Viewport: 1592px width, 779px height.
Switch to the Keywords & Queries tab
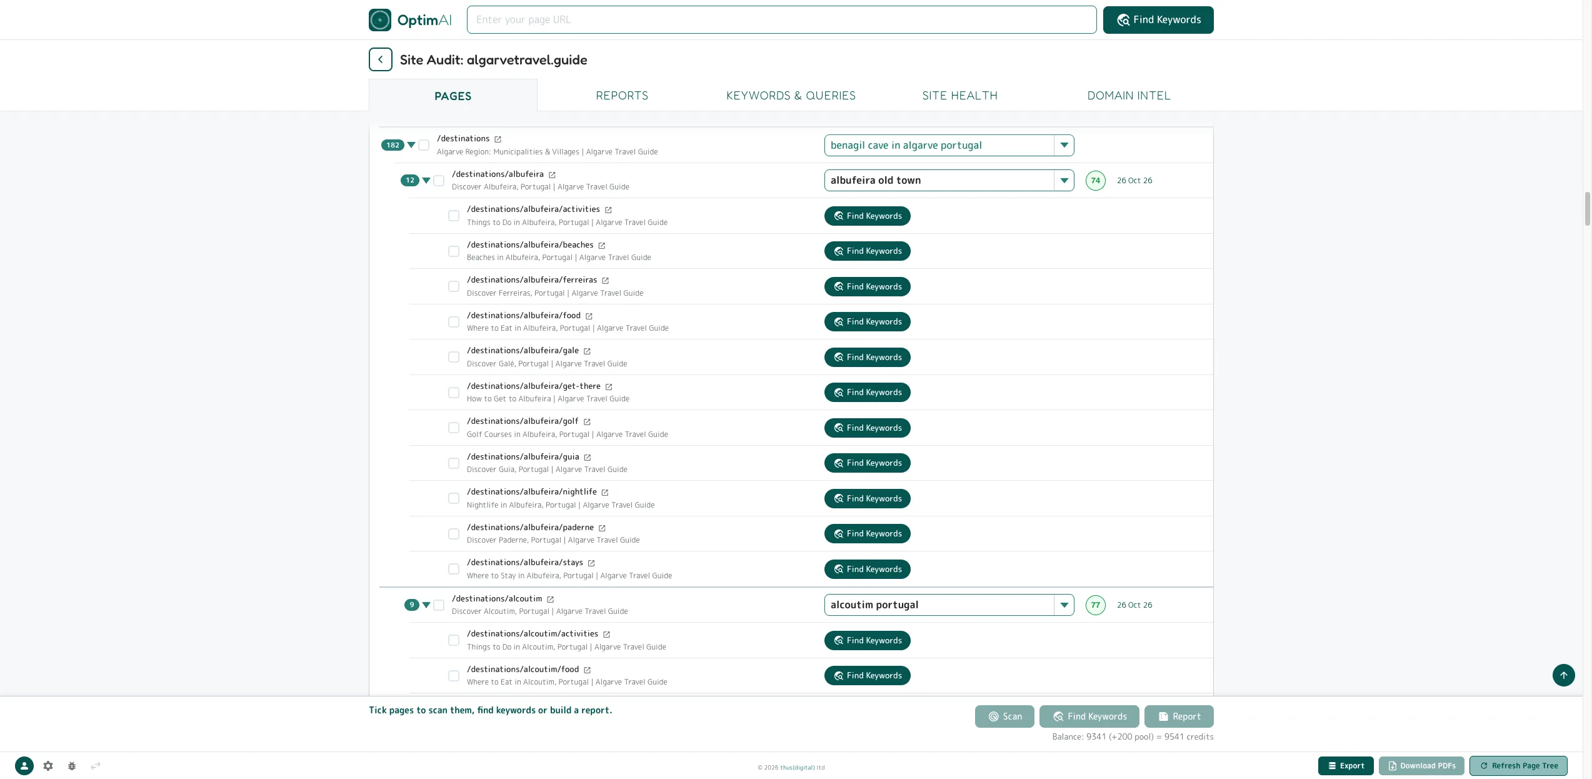[791, 96]
